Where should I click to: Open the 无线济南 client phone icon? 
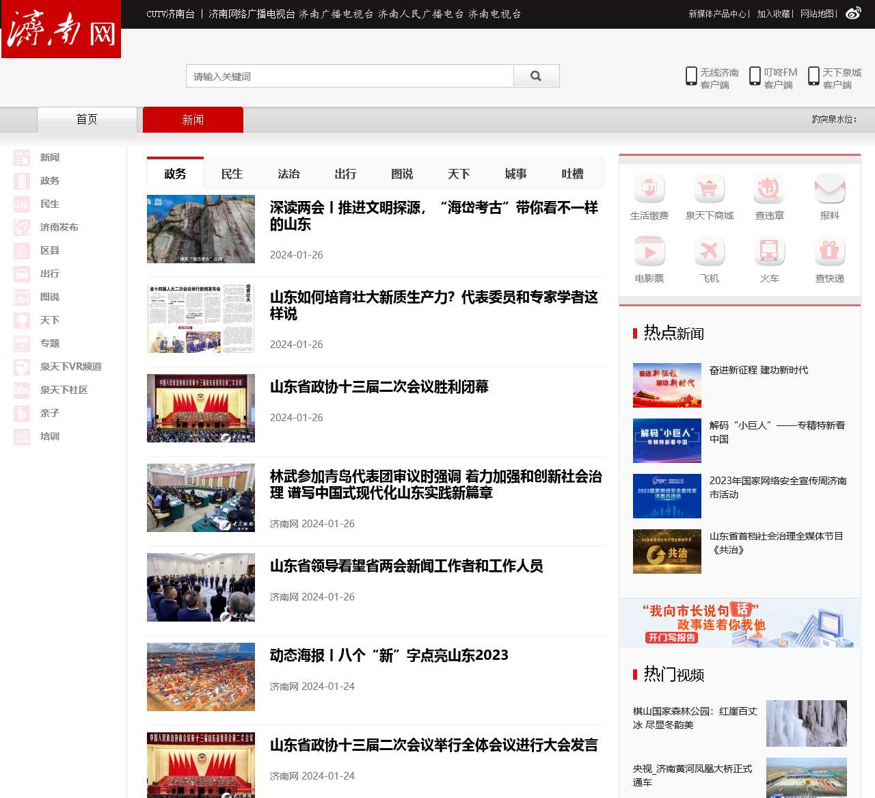[x=691, y=76]
